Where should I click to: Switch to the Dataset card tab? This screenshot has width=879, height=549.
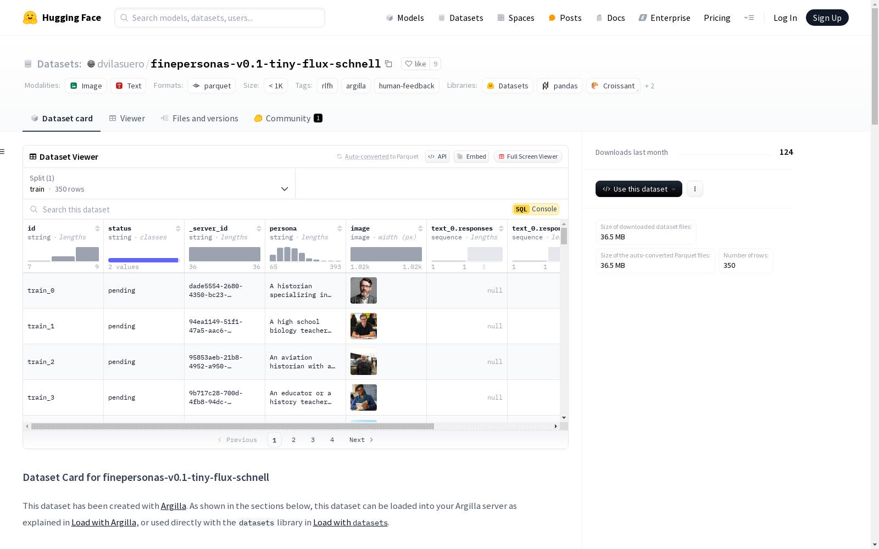(x=62, y=119)
